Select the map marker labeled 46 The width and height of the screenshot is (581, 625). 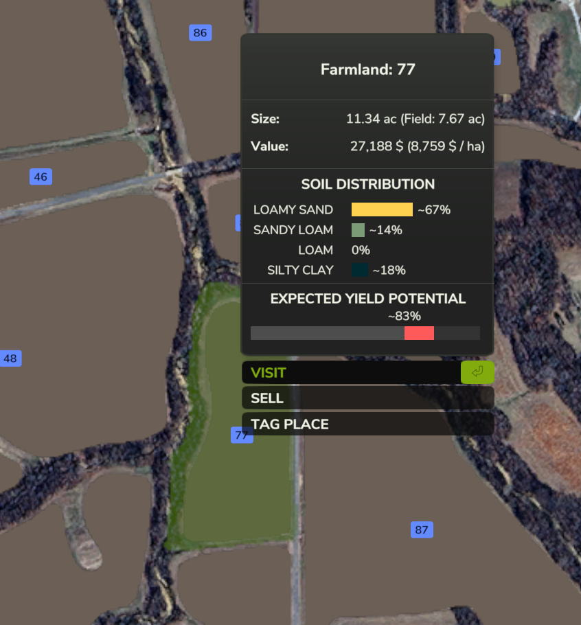41,177
